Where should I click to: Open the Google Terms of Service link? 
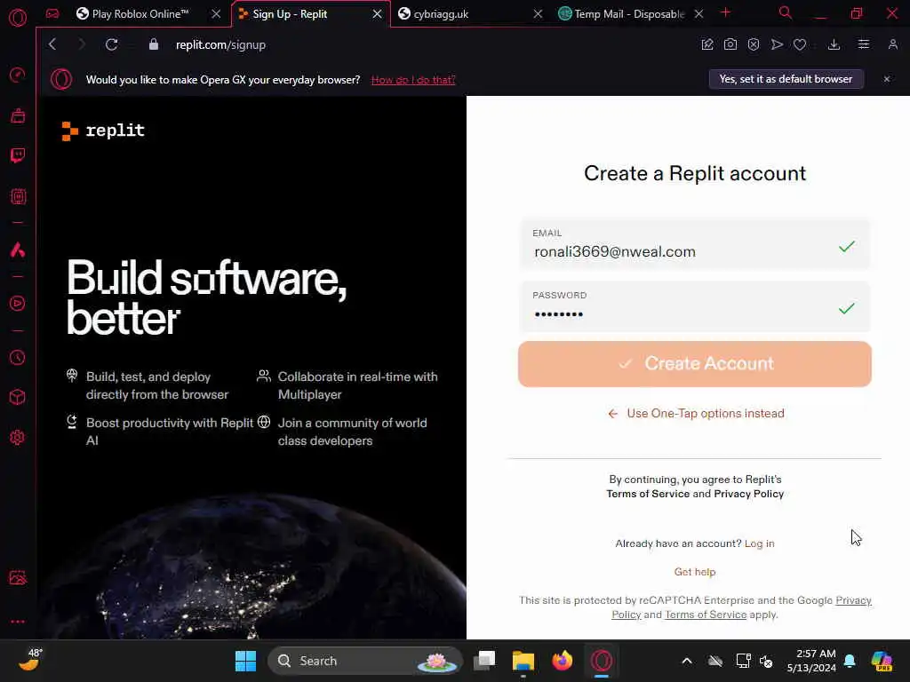pos(705,615)
